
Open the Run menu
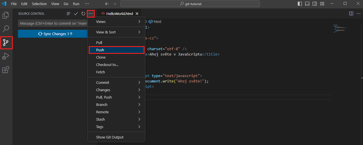tap(76, 4)
